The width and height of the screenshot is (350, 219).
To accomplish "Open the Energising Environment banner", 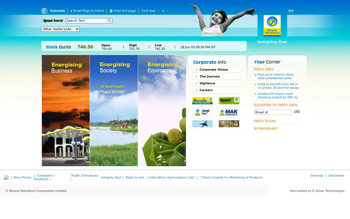I will (162, 111).
